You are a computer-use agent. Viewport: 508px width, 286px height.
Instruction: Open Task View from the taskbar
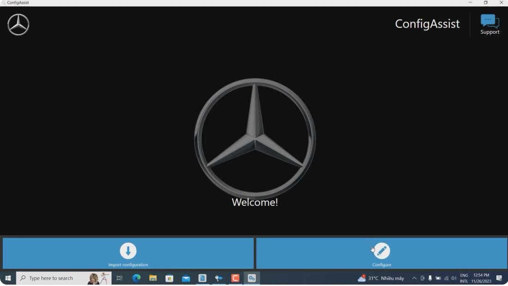coord(119,278)
